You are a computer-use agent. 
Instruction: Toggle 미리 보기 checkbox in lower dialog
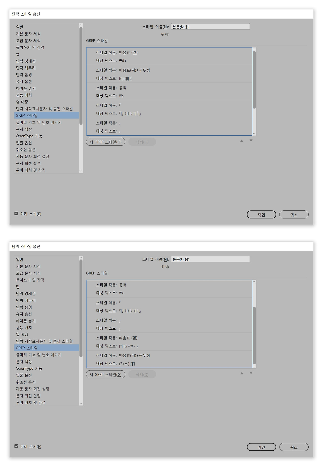point(16,446)
